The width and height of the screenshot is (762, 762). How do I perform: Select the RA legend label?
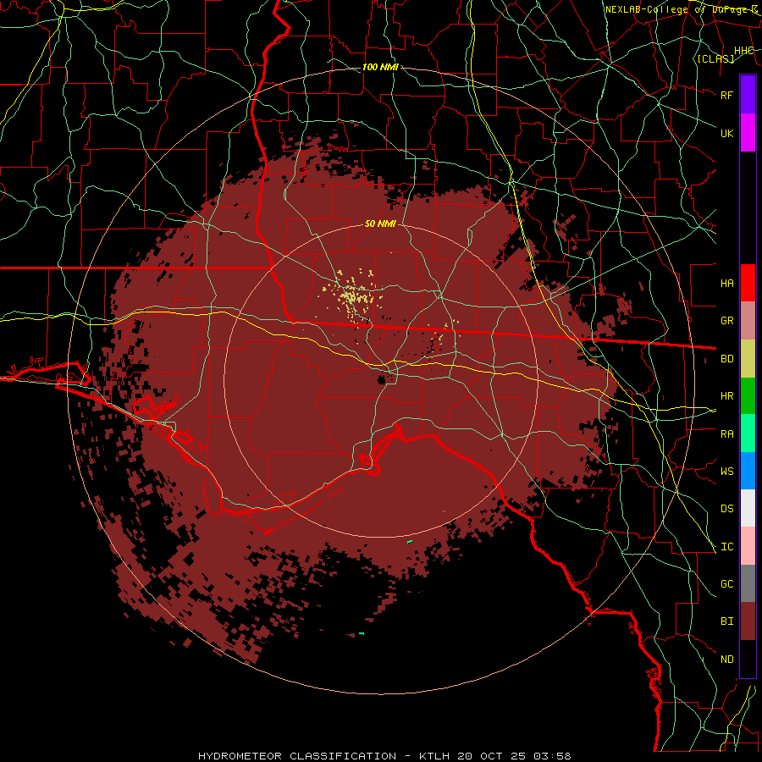click(x=727, y=434)
